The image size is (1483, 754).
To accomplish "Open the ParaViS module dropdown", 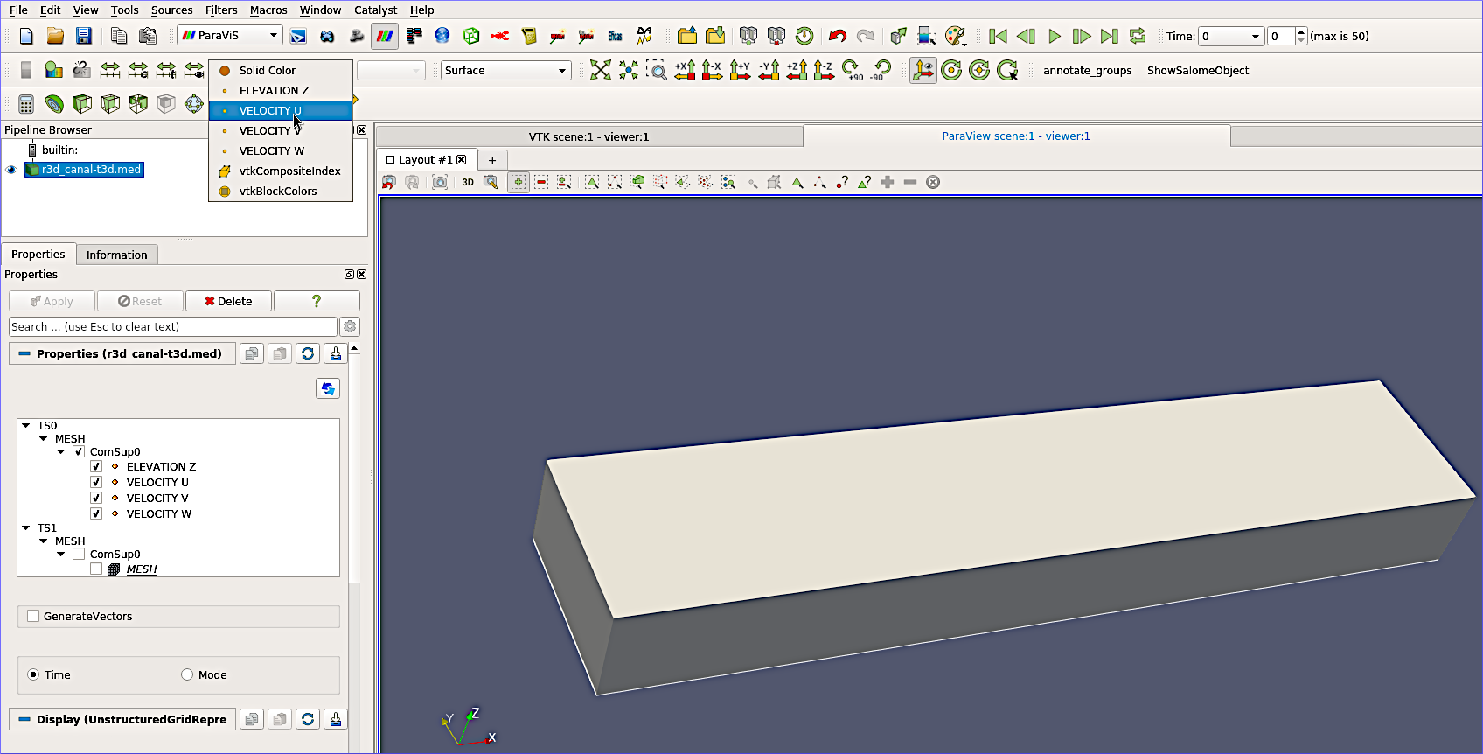I will coord(229,36).
